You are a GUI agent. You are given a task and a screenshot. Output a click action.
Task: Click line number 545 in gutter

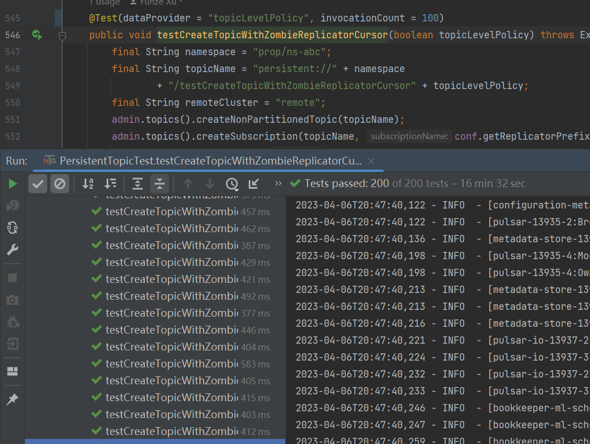(x=13, y=18)
